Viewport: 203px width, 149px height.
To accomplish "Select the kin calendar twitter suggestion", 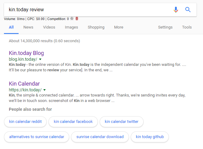I will coord(122,122).
